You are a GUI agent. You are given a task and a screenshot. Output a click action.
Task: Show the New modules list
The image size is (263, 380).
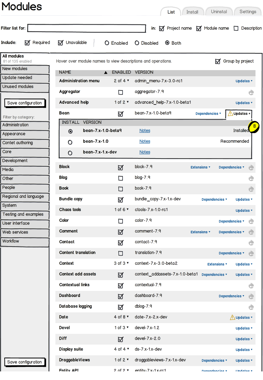click(25, 69)
